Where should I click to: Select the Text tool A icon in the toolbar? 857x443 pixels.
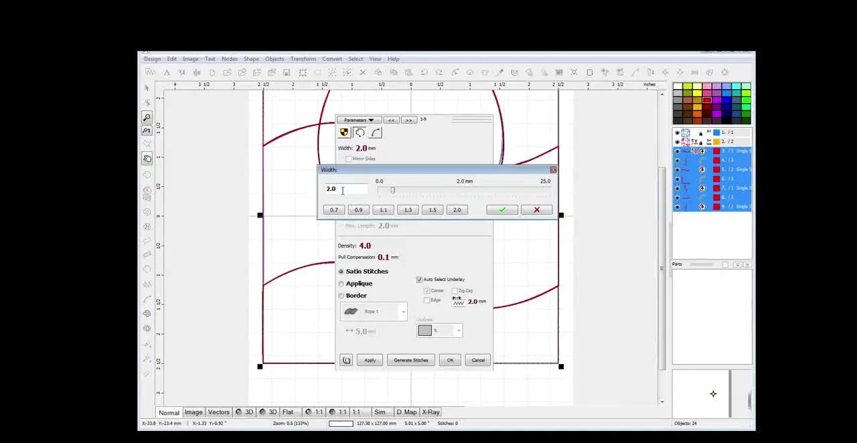[x=167, y=72]
